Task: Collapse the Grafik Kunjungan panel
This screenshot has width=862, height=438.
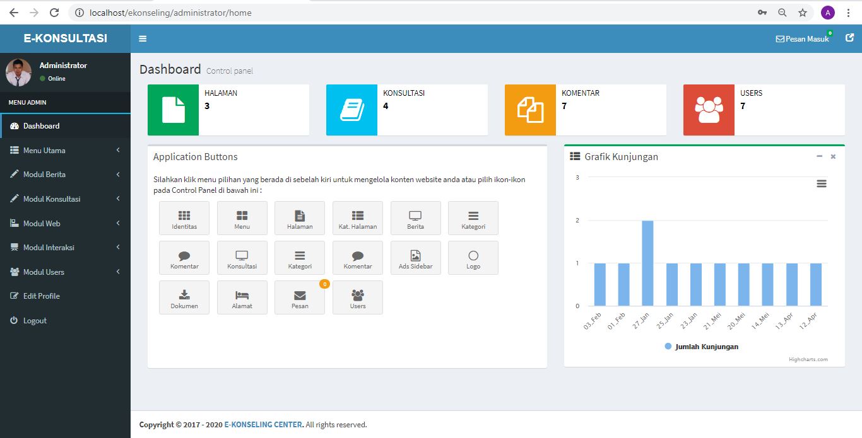Action: (x=819, y=156)
